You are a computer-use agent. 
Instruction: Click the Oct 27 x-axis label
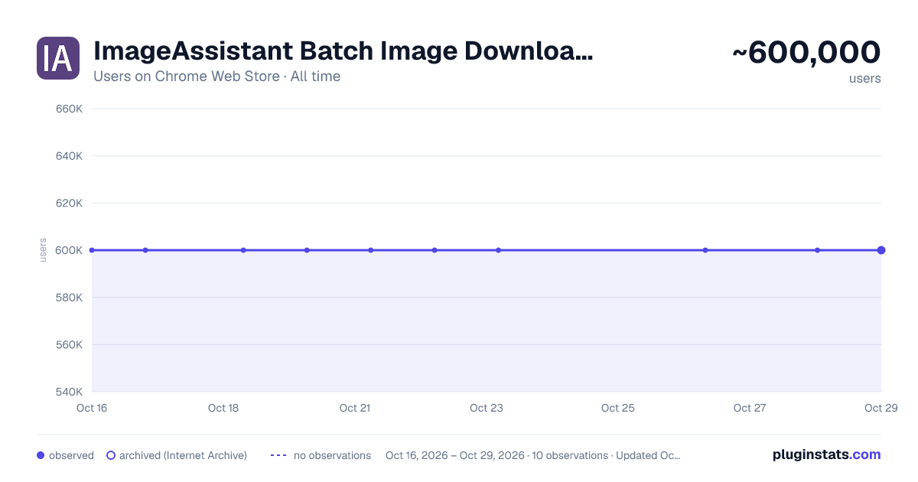[750, 408]
